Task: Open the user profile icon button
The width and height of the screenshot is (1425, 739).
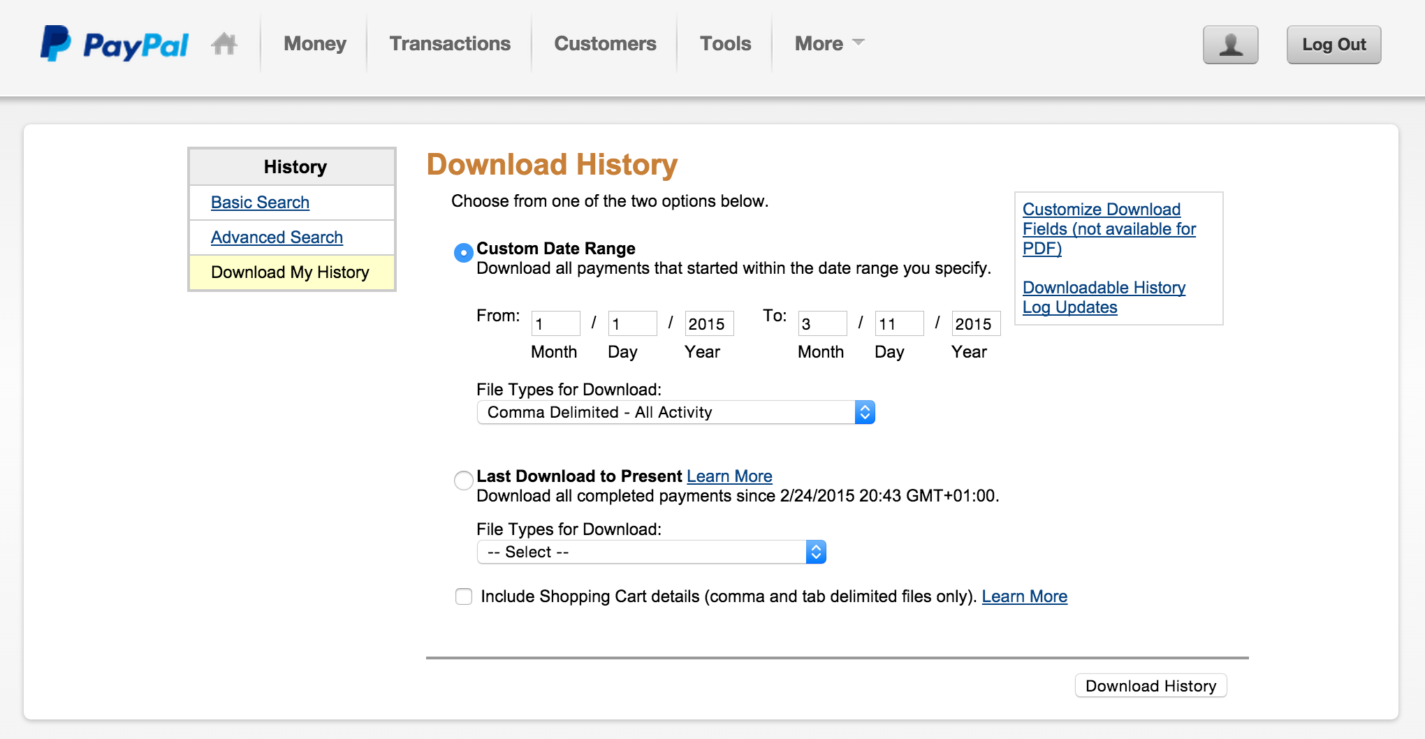Action: click(1231, 45)
